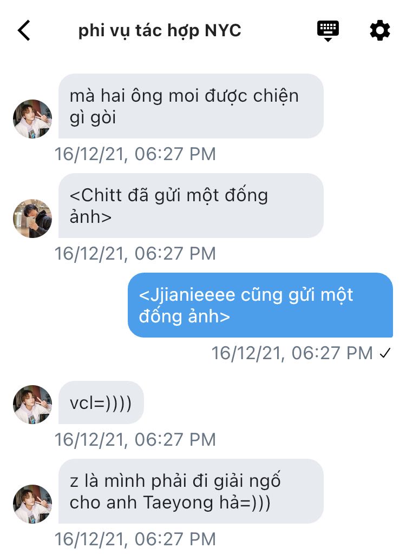Tap timestamp below the Taeyong message
406x555 pixels.
[135, 539]
